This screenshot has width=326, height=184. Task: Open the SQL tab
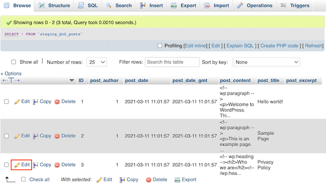[x=88, y=6]
